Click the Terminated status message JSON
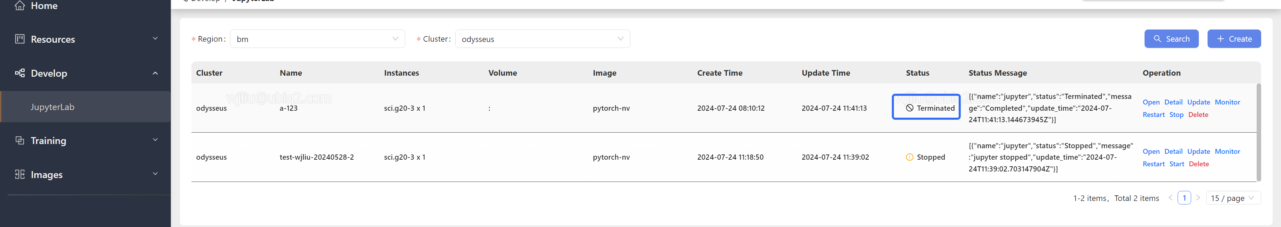 1050,108
